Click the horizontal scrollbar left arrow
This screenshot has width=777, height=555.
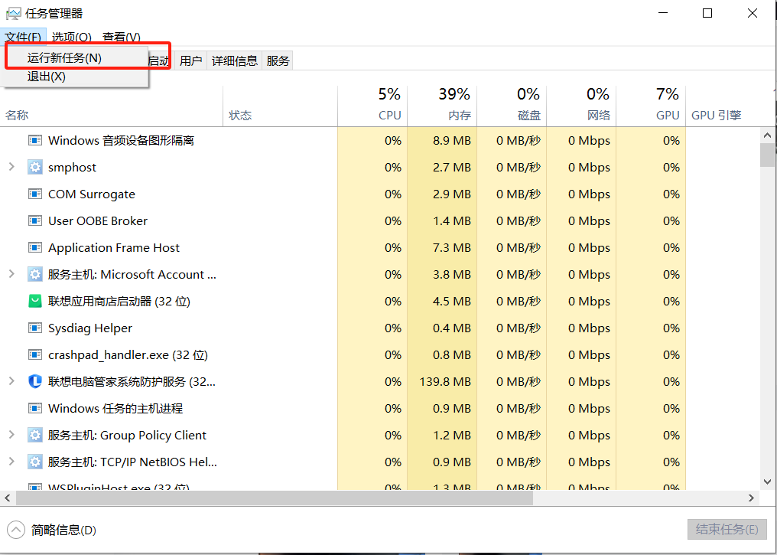click(7, 498)
